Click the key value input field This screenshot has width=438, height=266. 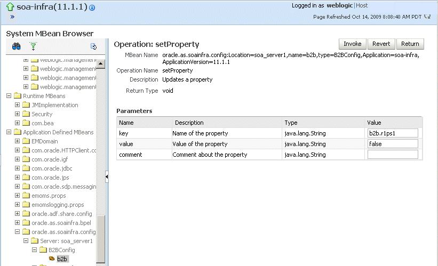393,133
